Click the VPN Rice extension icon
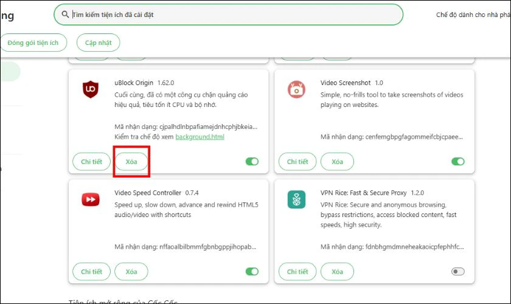511x304 pixels. 296,199
